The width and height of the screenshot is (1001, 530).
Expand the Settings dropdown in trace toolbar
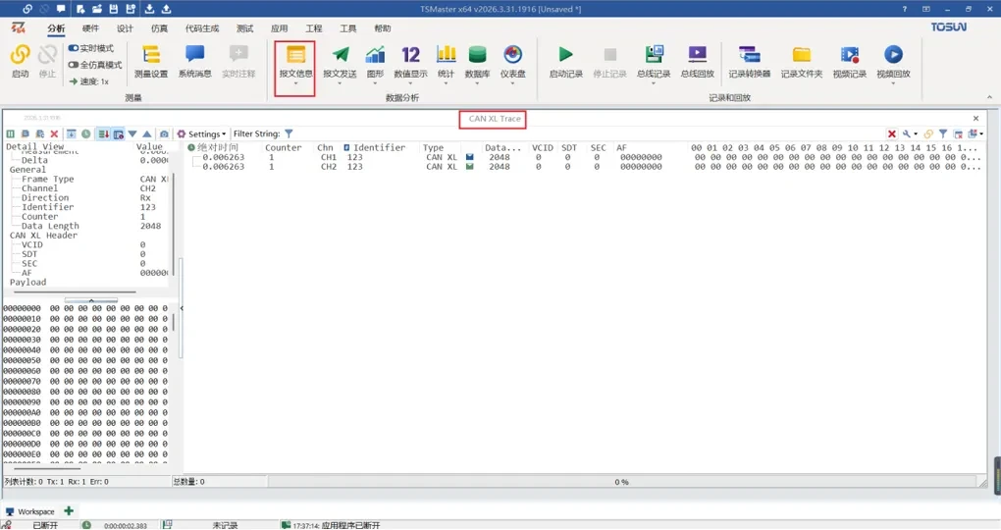tap(201, 134)
